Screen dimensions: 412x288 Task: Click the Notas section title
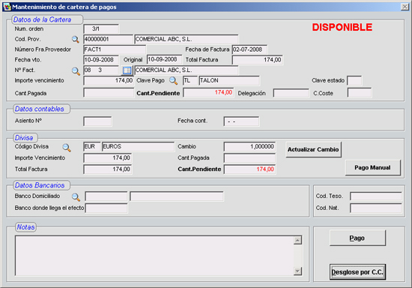(x=25, y=227)
